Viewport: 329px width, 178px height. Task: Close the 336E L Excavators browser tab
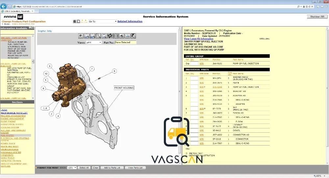[x=32, y=11]
